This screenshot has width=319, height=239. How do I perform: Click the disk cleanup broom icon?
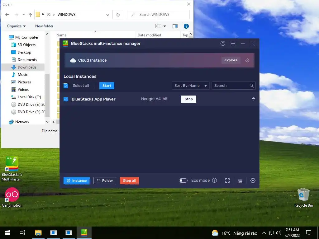tap(240, 180)
